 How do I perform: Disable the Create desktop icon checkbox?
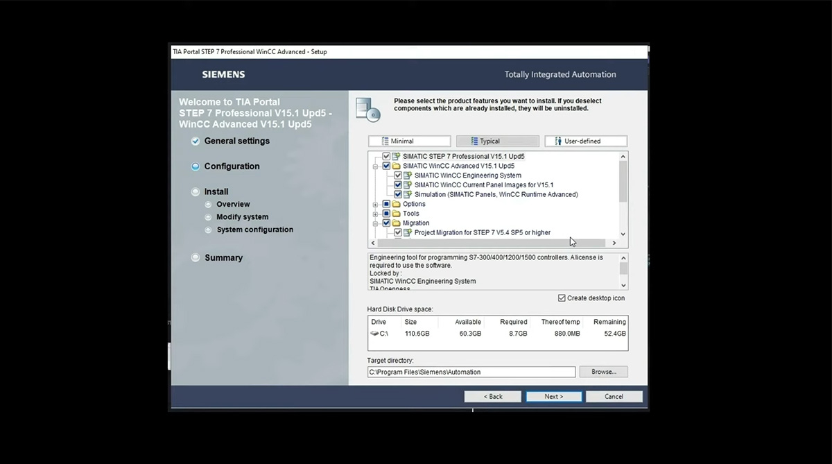[x=562, y=298]
